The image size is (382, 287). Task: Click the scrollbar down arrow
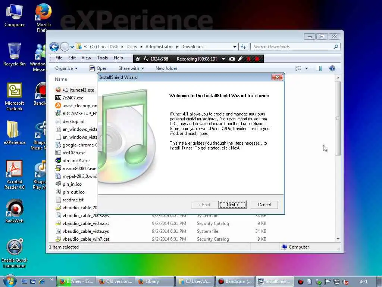click(x=338, y=239)
